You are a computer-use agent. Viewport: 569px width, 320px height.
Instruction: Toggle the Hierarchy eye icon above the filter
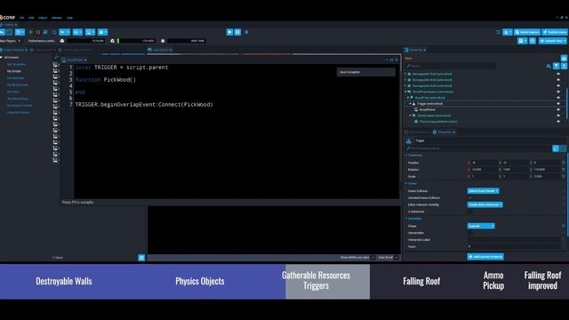coord(564,59)
